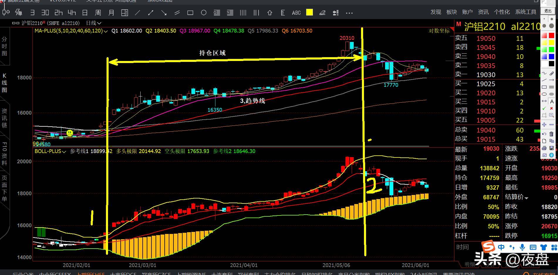This screenshot has width=558, height=275.
Task: Select the ABC text annotation tool
Action: point(296,13)
